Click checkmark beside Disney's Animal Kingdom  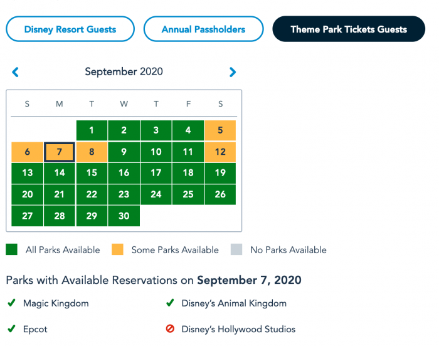pos(170,303)
